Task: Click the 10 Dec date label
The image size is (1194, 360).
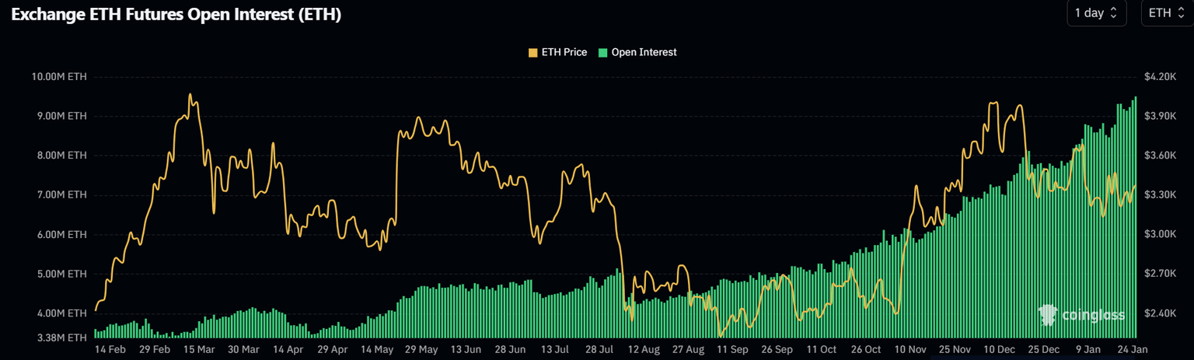Action: coord(1000,350)
